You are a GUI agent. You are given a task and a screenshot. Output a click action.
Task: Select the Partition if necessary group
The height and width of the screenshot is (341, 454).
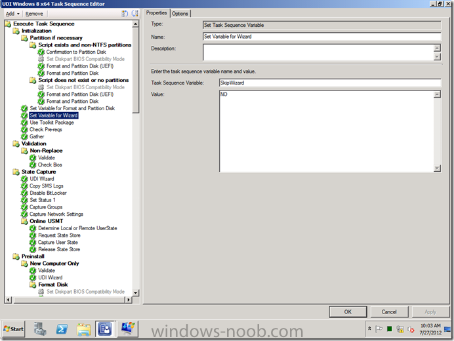[56, 38]
